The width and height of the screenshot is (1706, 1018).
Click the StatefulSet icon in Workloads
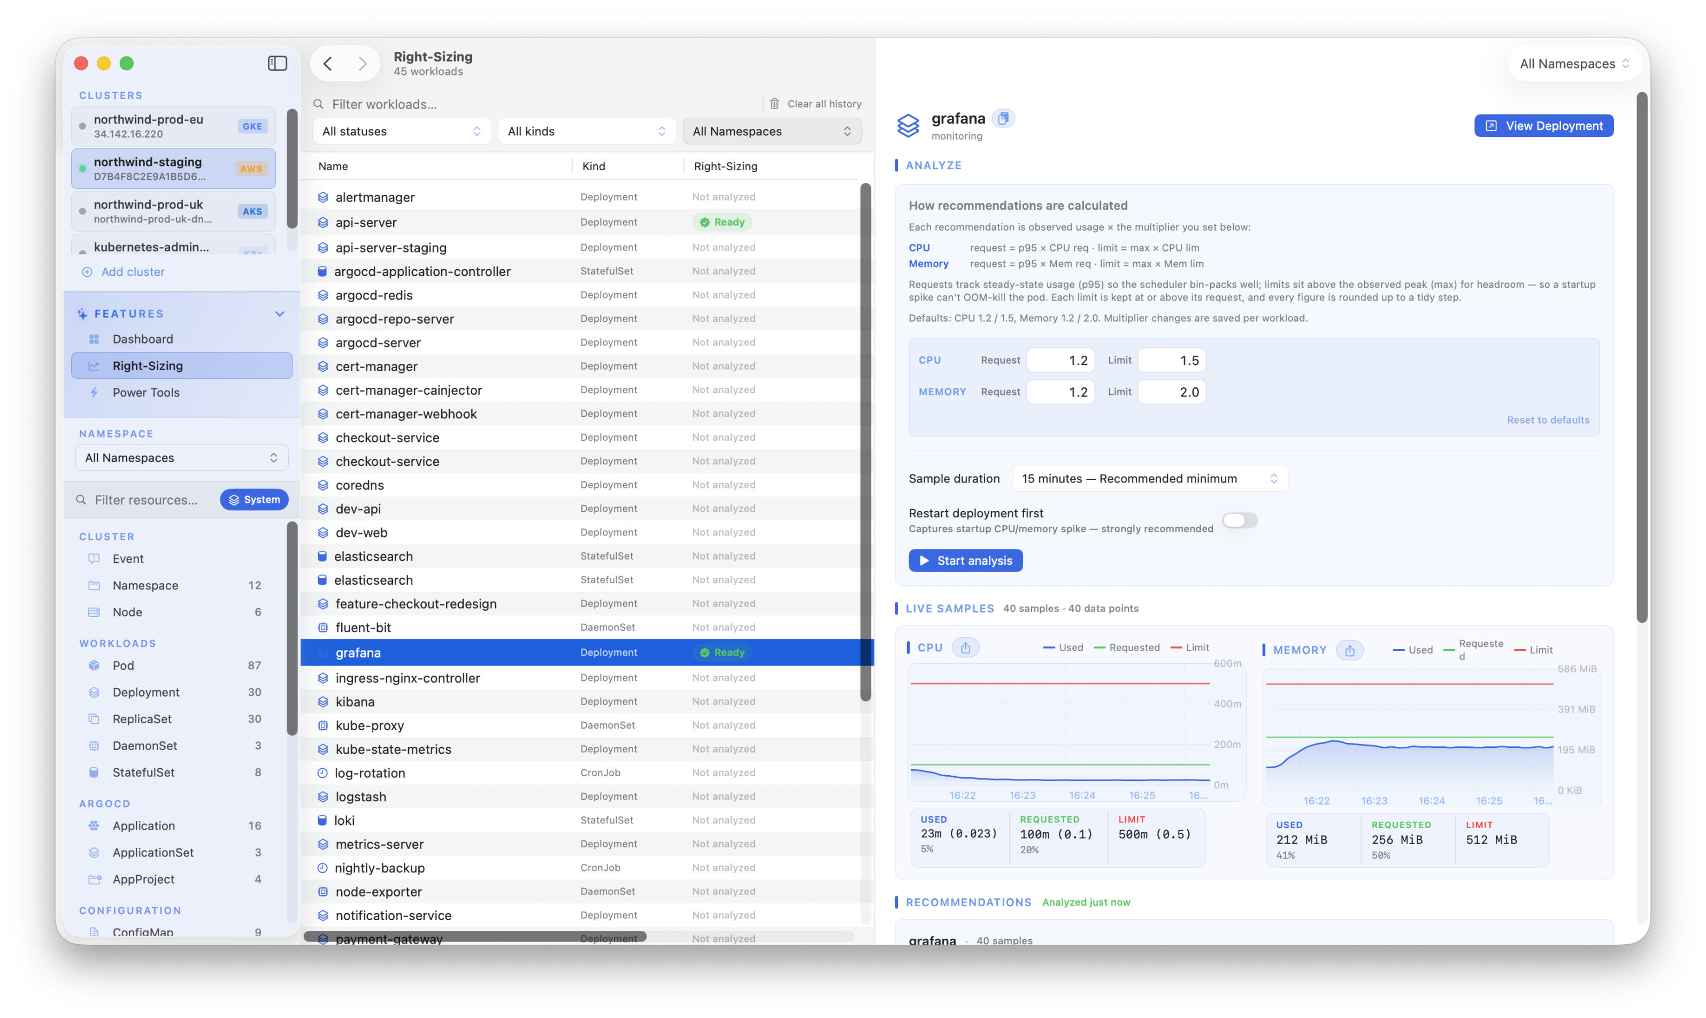pos(94,772)
